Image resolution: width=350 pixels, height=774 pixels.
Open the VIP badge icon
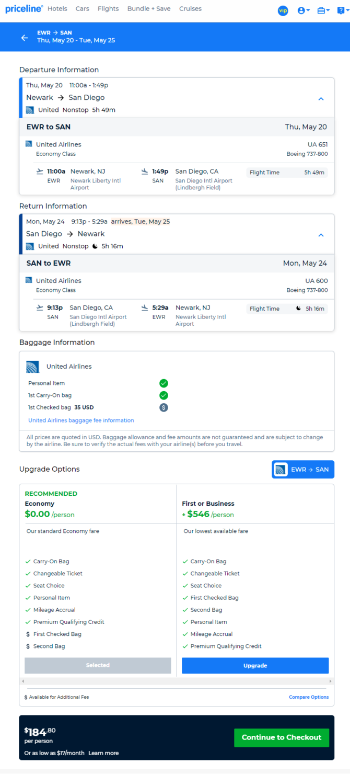[283, 10]
